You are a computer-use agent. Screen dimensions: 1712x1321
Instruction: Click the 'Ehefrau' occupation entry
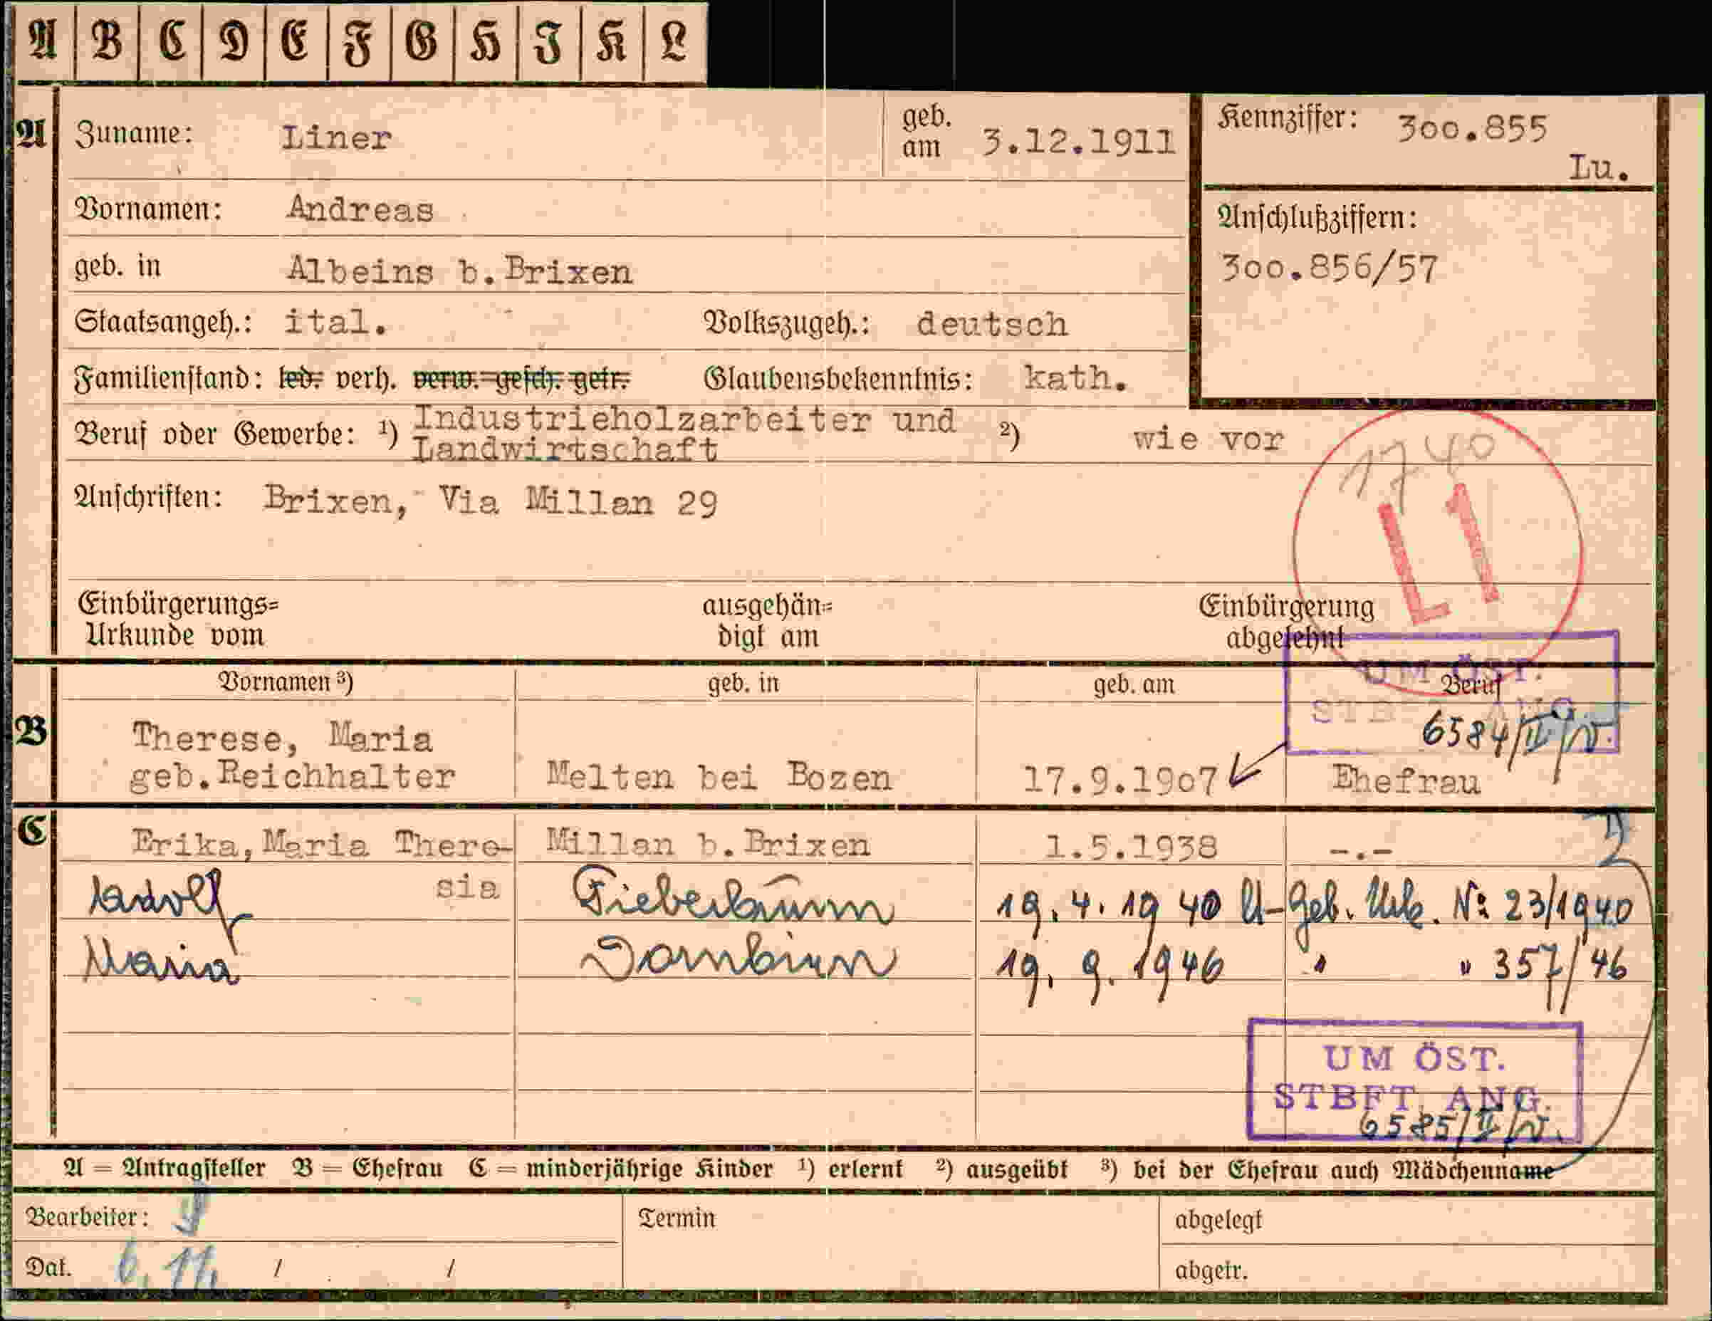[1406, 780]
